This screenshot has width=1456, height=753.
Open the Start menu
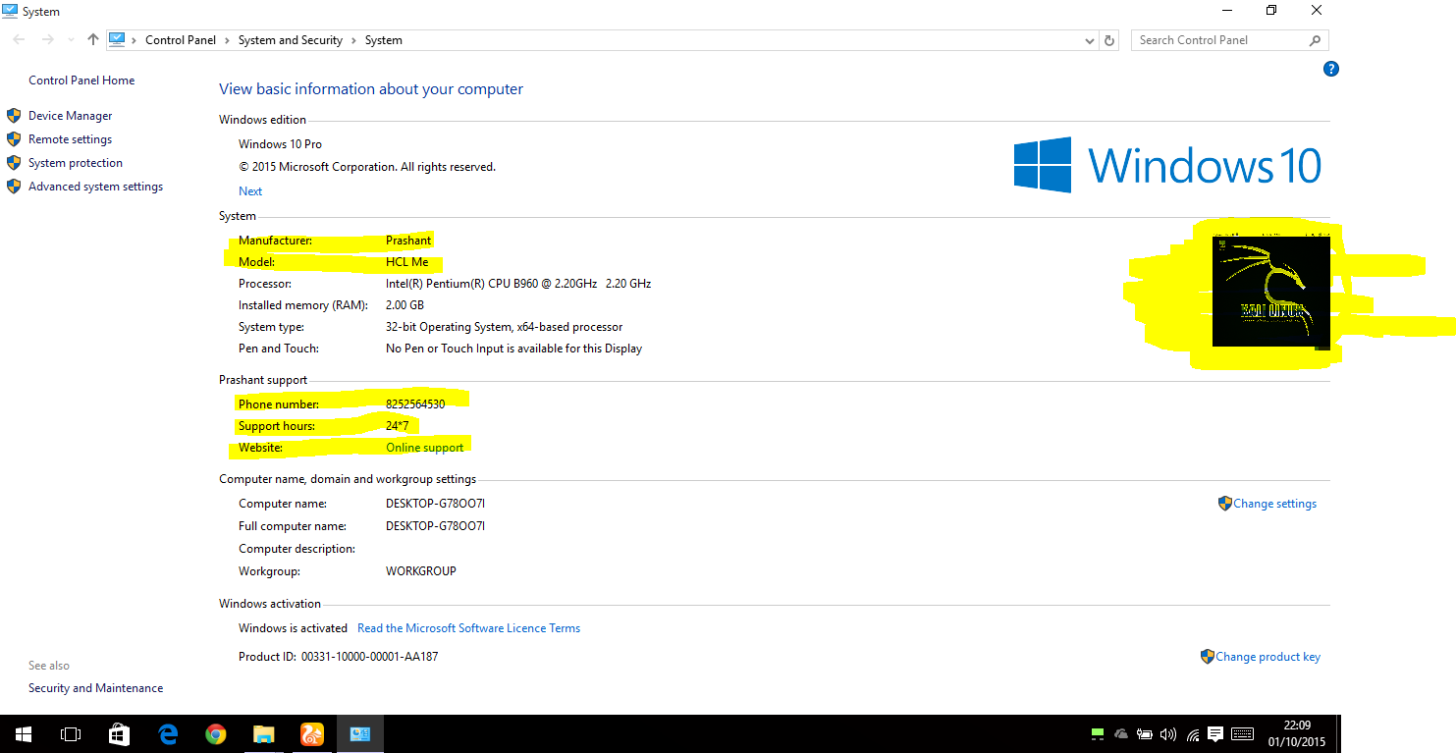coord(24,733)
